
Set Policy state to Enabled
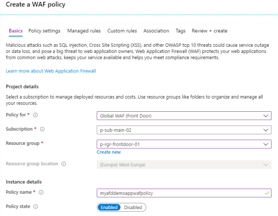pyautogui.click(x=109, y=207)
